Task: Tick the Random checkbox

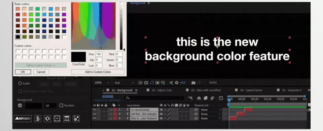Action: 61,105
